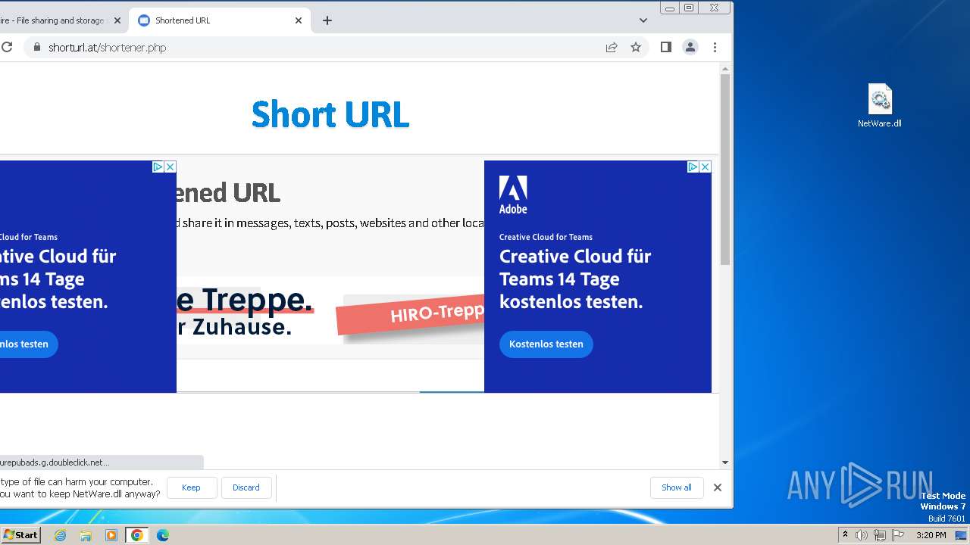Open Windows Explorer from taskbar

(x=86, y=535)
